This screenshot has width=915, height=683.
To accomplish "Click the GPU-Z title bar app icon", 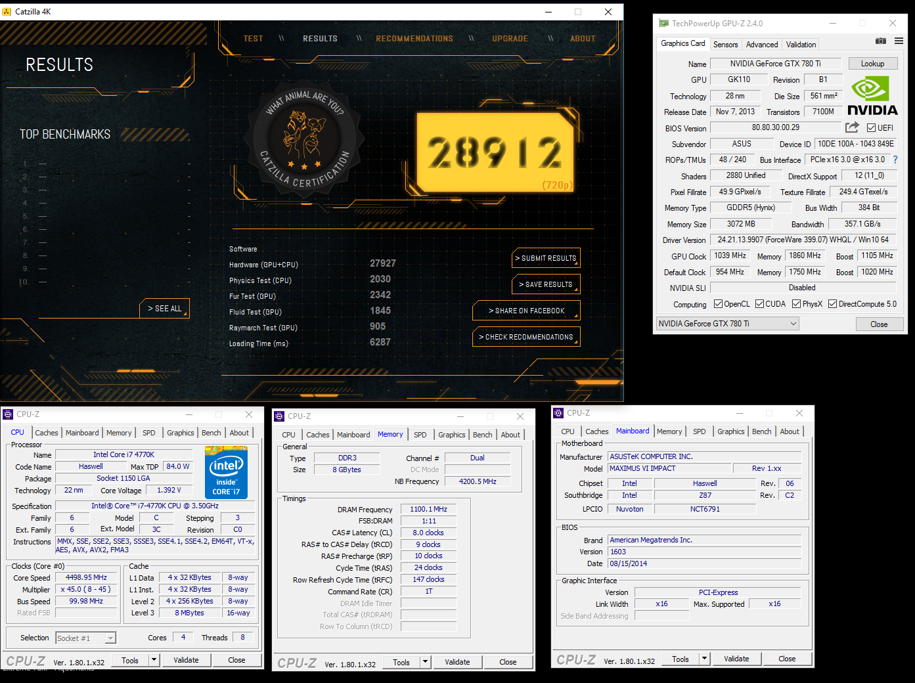I will click(x=663, y=23).
